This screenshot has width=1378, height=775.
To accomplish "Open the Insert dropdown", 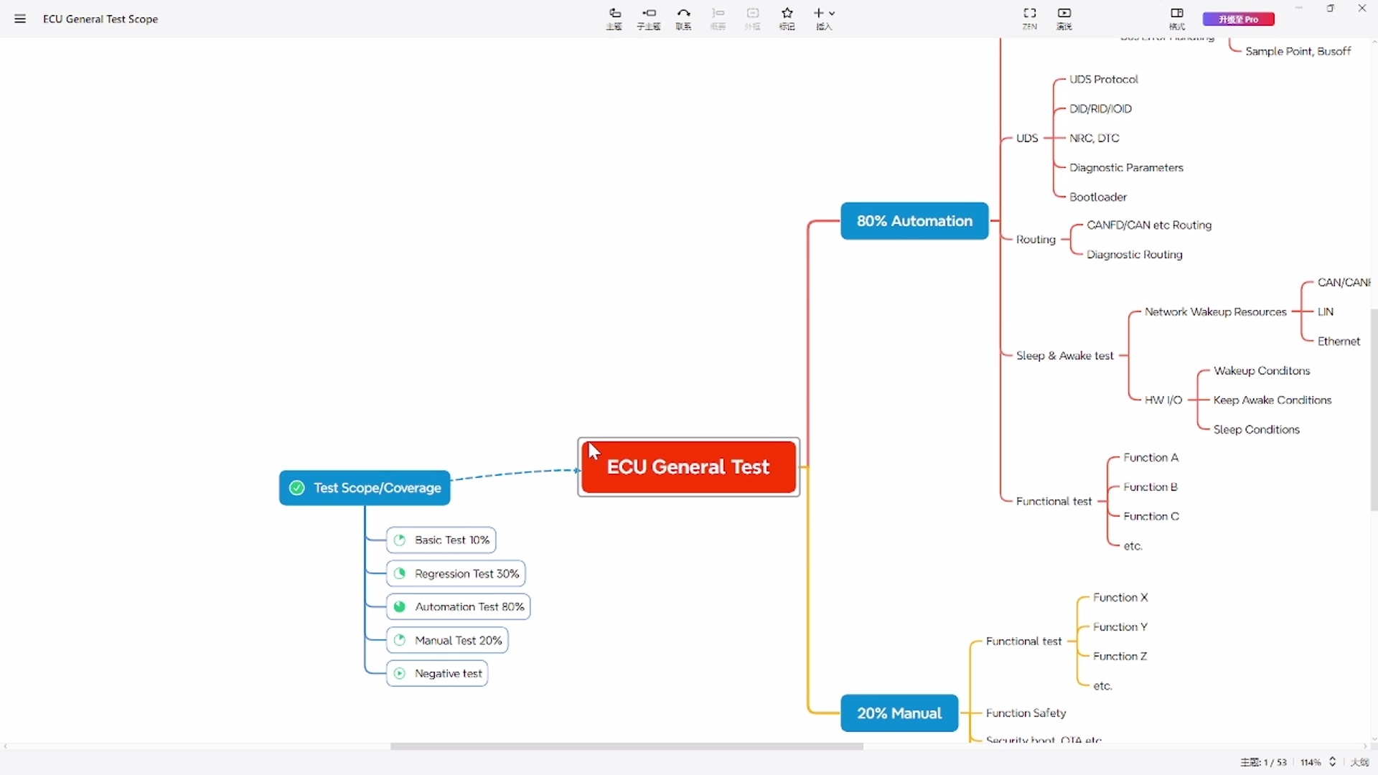I will [x=824, y=19].
